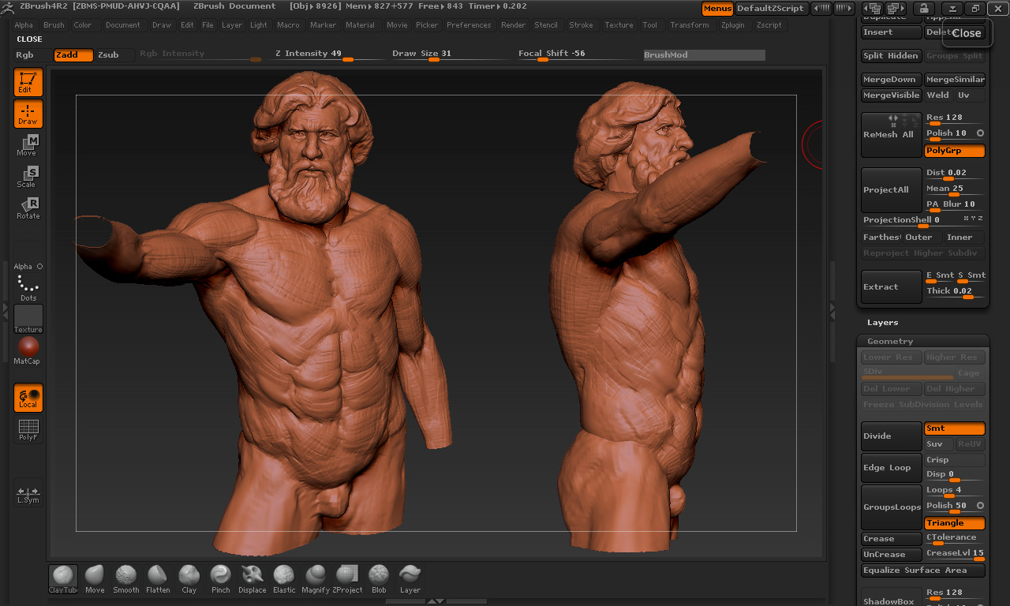Disable the PolyGrp option

[x=954, y=151]
